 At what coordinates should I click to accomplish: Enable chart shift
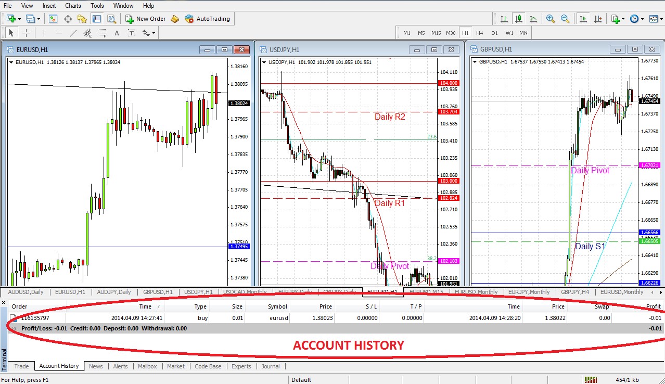(x=598, y=19)
